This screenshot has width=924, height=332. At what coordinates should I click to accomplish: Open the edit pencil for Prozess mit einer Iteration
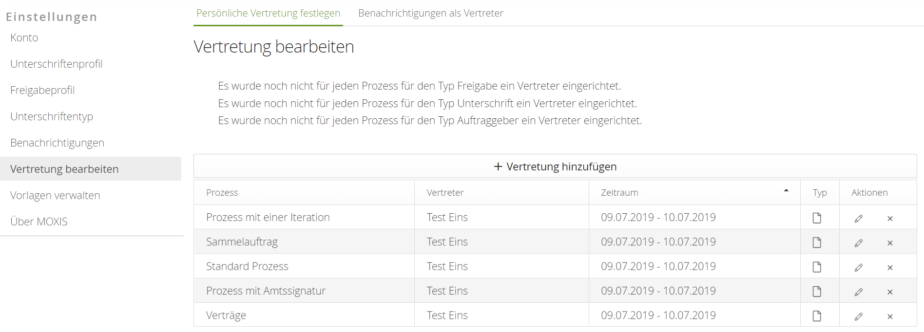pyautogui.click(x=859, y=218)
